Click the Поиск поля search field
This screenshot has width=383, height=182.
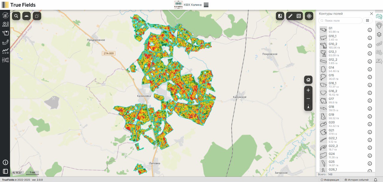[x=341, y=21]
